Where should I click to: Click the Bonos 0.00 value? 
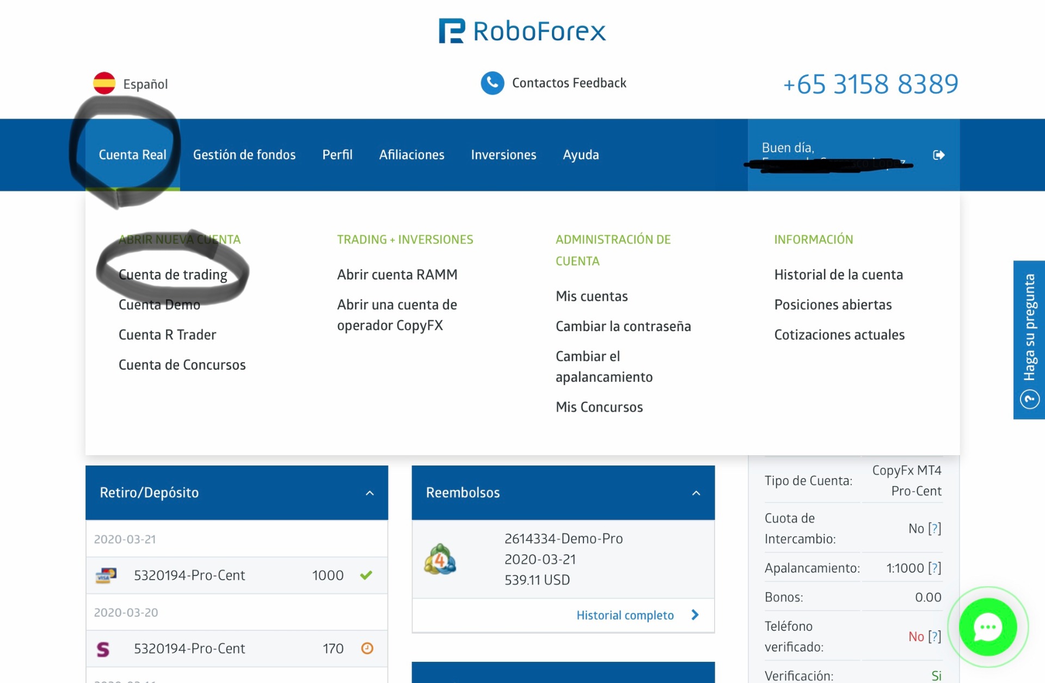click(928, 597)
